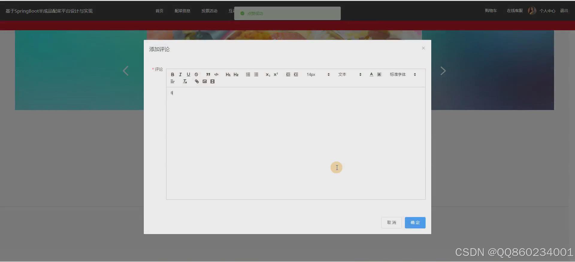This screenshot has height=262, width=575.
Task: Insert a code block
Action: [x=216, y=74]
